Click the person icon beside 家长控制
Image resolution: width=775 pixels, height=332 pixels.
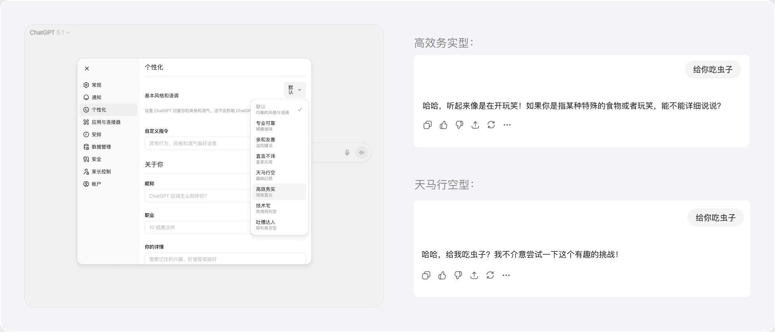(86, 172)
